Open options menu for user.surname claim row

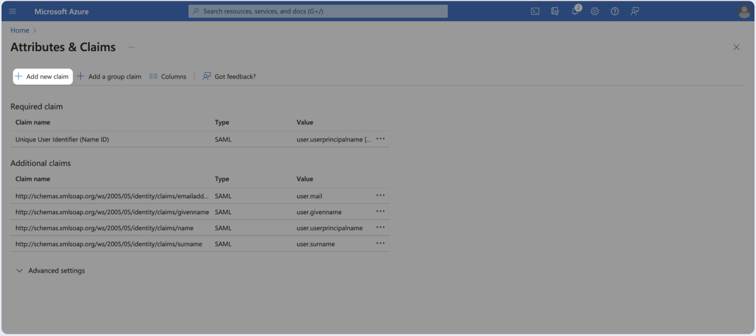coord(380,243)
